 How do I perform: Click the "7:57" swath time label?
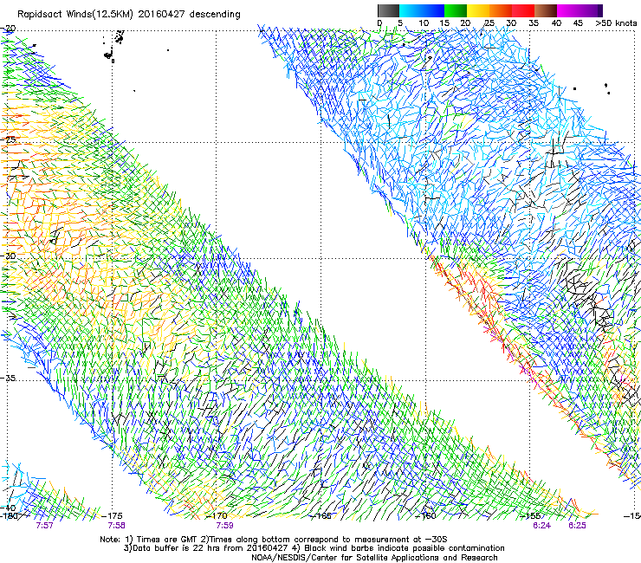click(44, 526)
